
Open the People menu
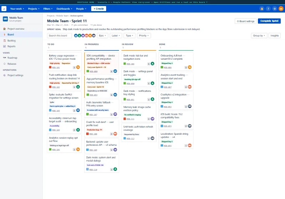pos(81,9)
